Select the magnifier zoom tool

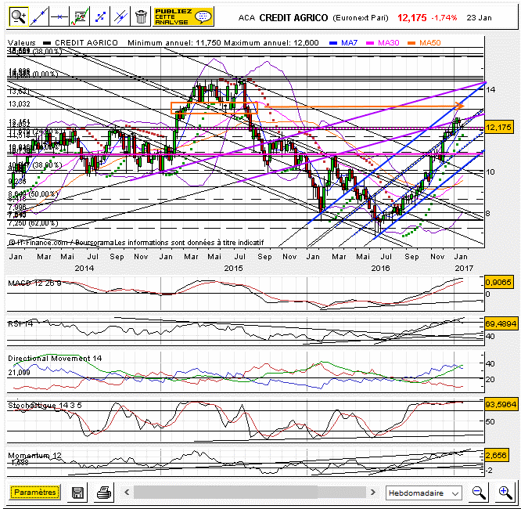coord(19,16)
